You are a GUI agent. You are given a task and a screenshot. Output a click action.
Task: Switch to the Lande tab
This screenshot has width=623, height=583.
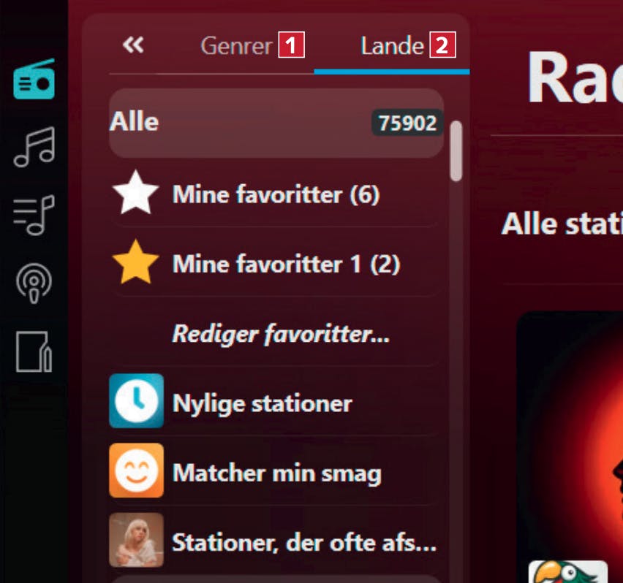click(392, 45)
